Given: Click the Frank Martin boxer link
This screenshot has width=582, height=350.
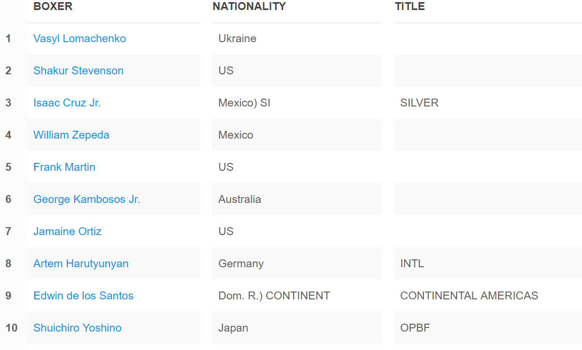Looking at the screenshot, I should 64,167.
